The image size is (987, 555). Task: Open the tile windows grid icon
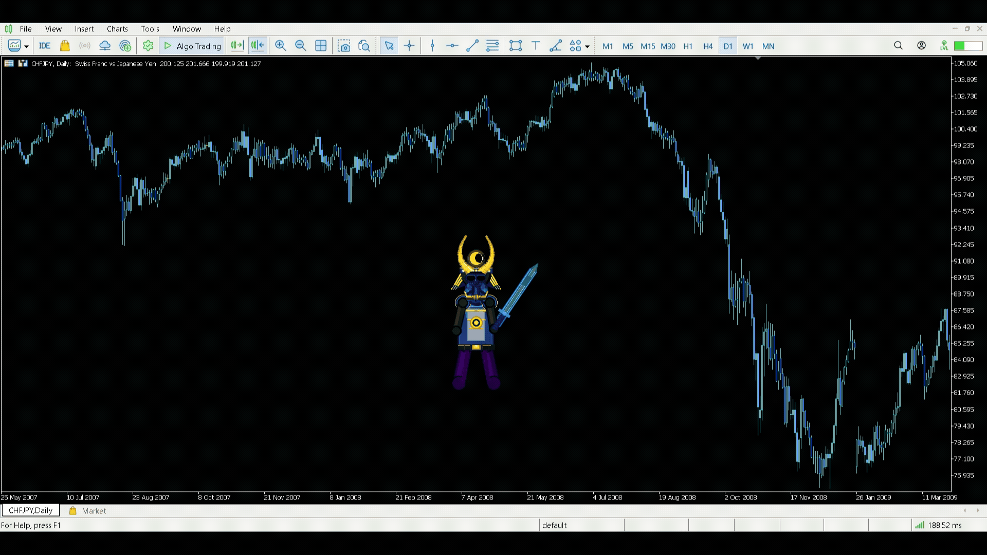click(321, 46)
